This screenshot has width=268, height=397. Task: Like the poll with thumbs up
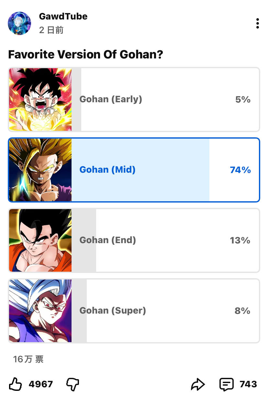15,384
